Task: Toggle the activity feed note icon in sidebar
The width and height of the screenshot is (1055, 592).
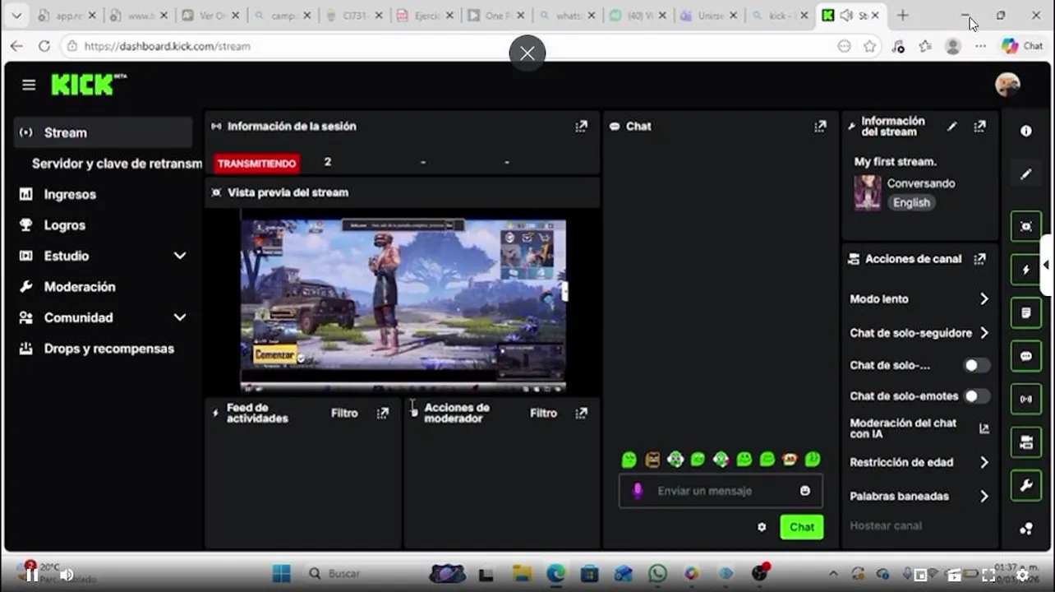Action: pyautogui.click(x=1026, y=313)
